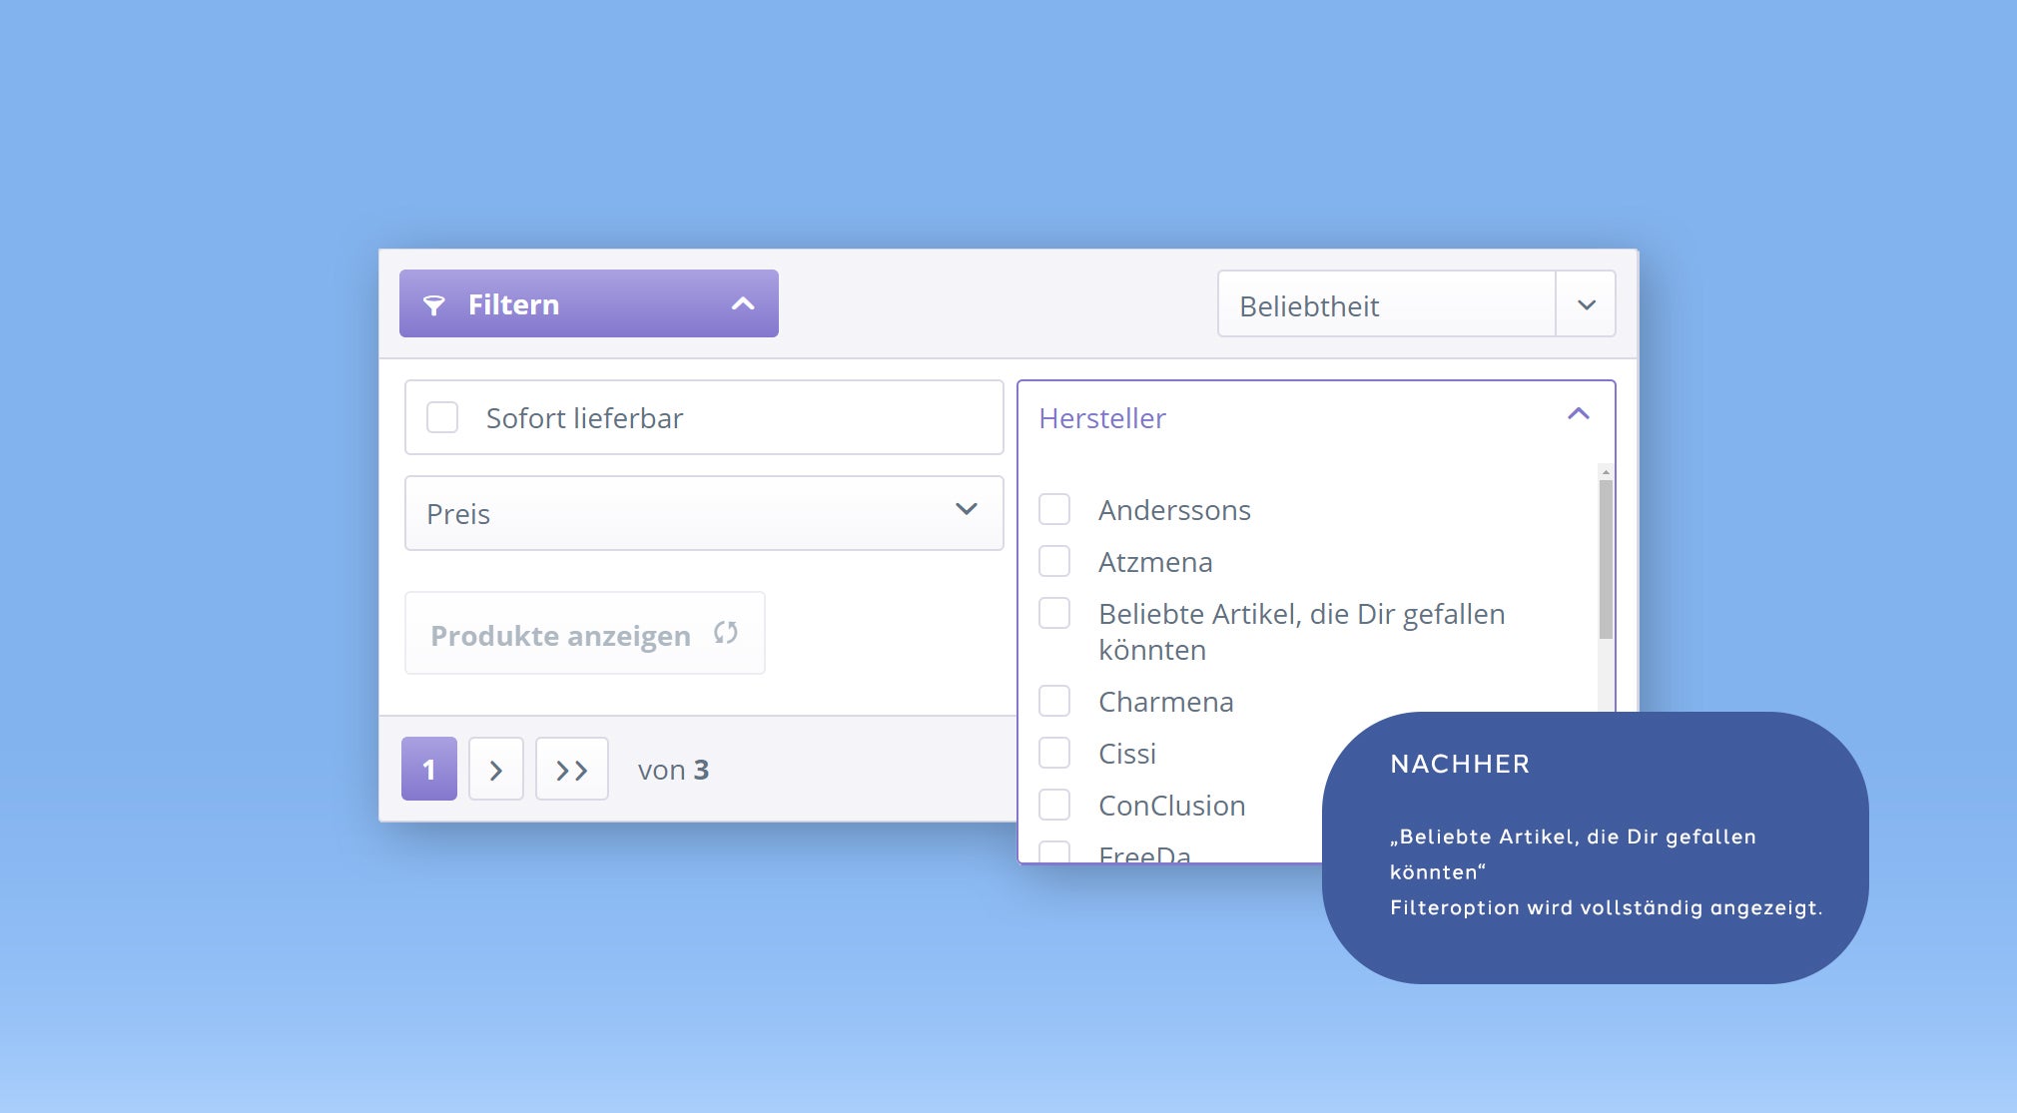This screenshot has height=1113, width=2017.
Task: Click the ConClusion label text
Action: click(1172, 806)
